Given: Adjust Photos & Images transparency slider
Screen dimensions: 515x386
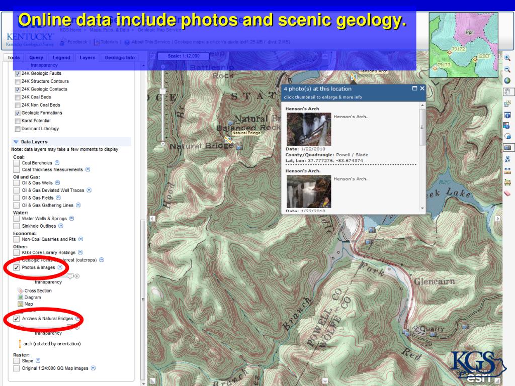Looking at the screenshot, I should (70, 276).
